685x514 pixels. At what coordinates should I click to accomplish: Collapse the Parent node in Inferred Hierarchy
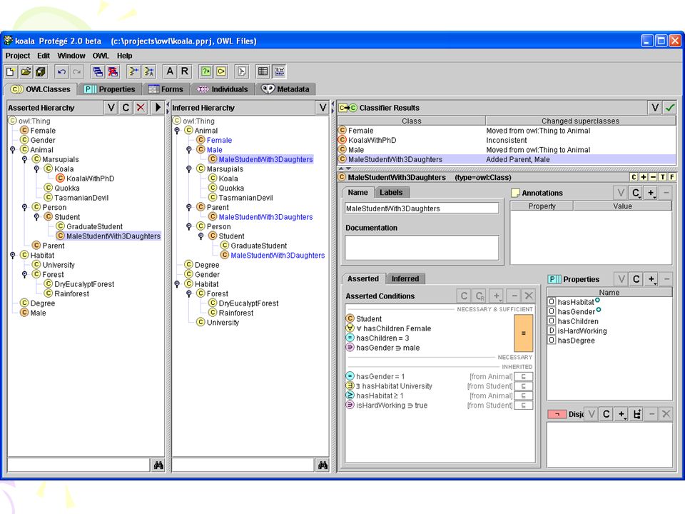coord(188,207)
